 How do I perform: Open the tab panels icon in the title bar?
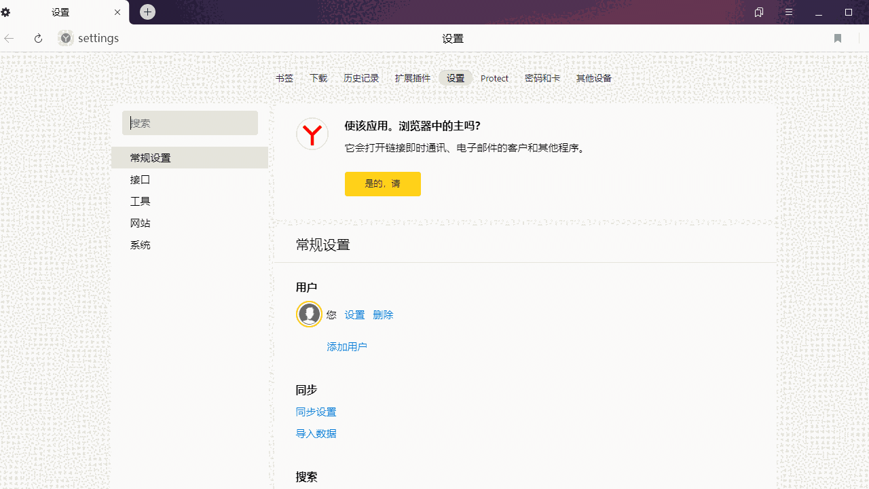coord(758,12)
